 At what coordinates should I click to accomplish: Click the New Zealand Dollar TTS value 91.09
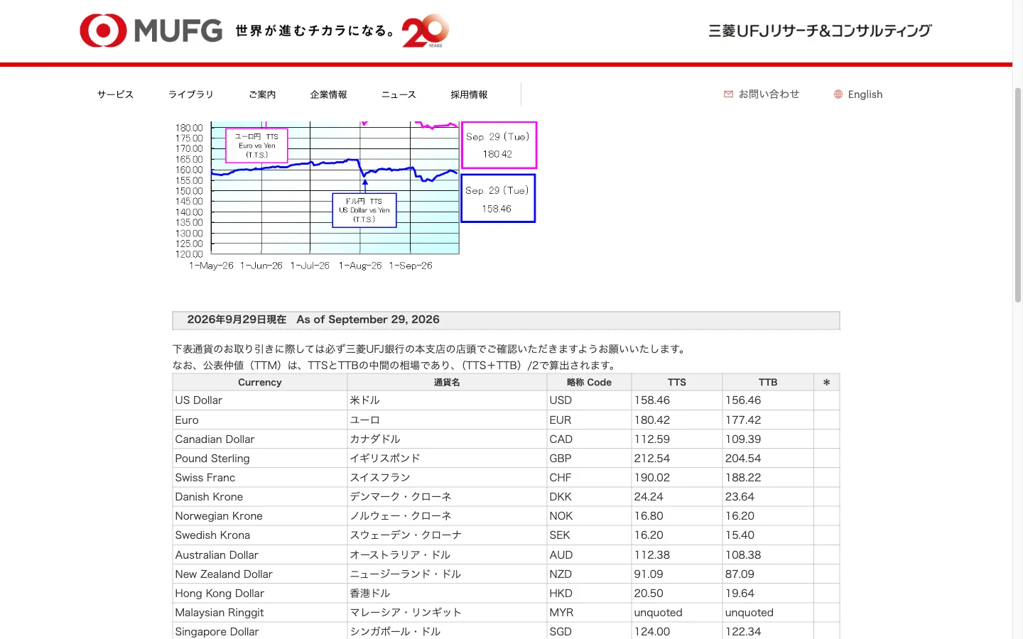point(649,574)
